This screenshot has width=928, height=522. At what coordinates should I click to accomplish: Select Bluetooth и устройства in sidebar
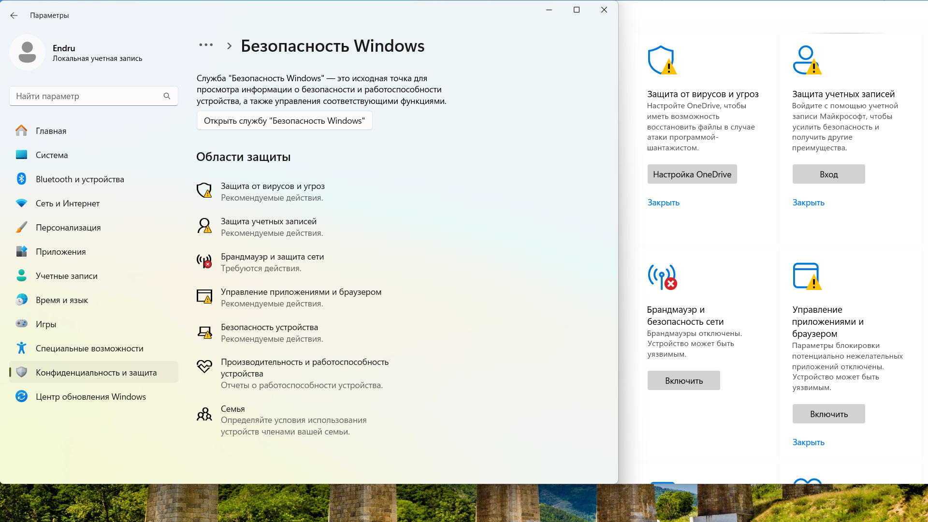click(x=80, y=179)
